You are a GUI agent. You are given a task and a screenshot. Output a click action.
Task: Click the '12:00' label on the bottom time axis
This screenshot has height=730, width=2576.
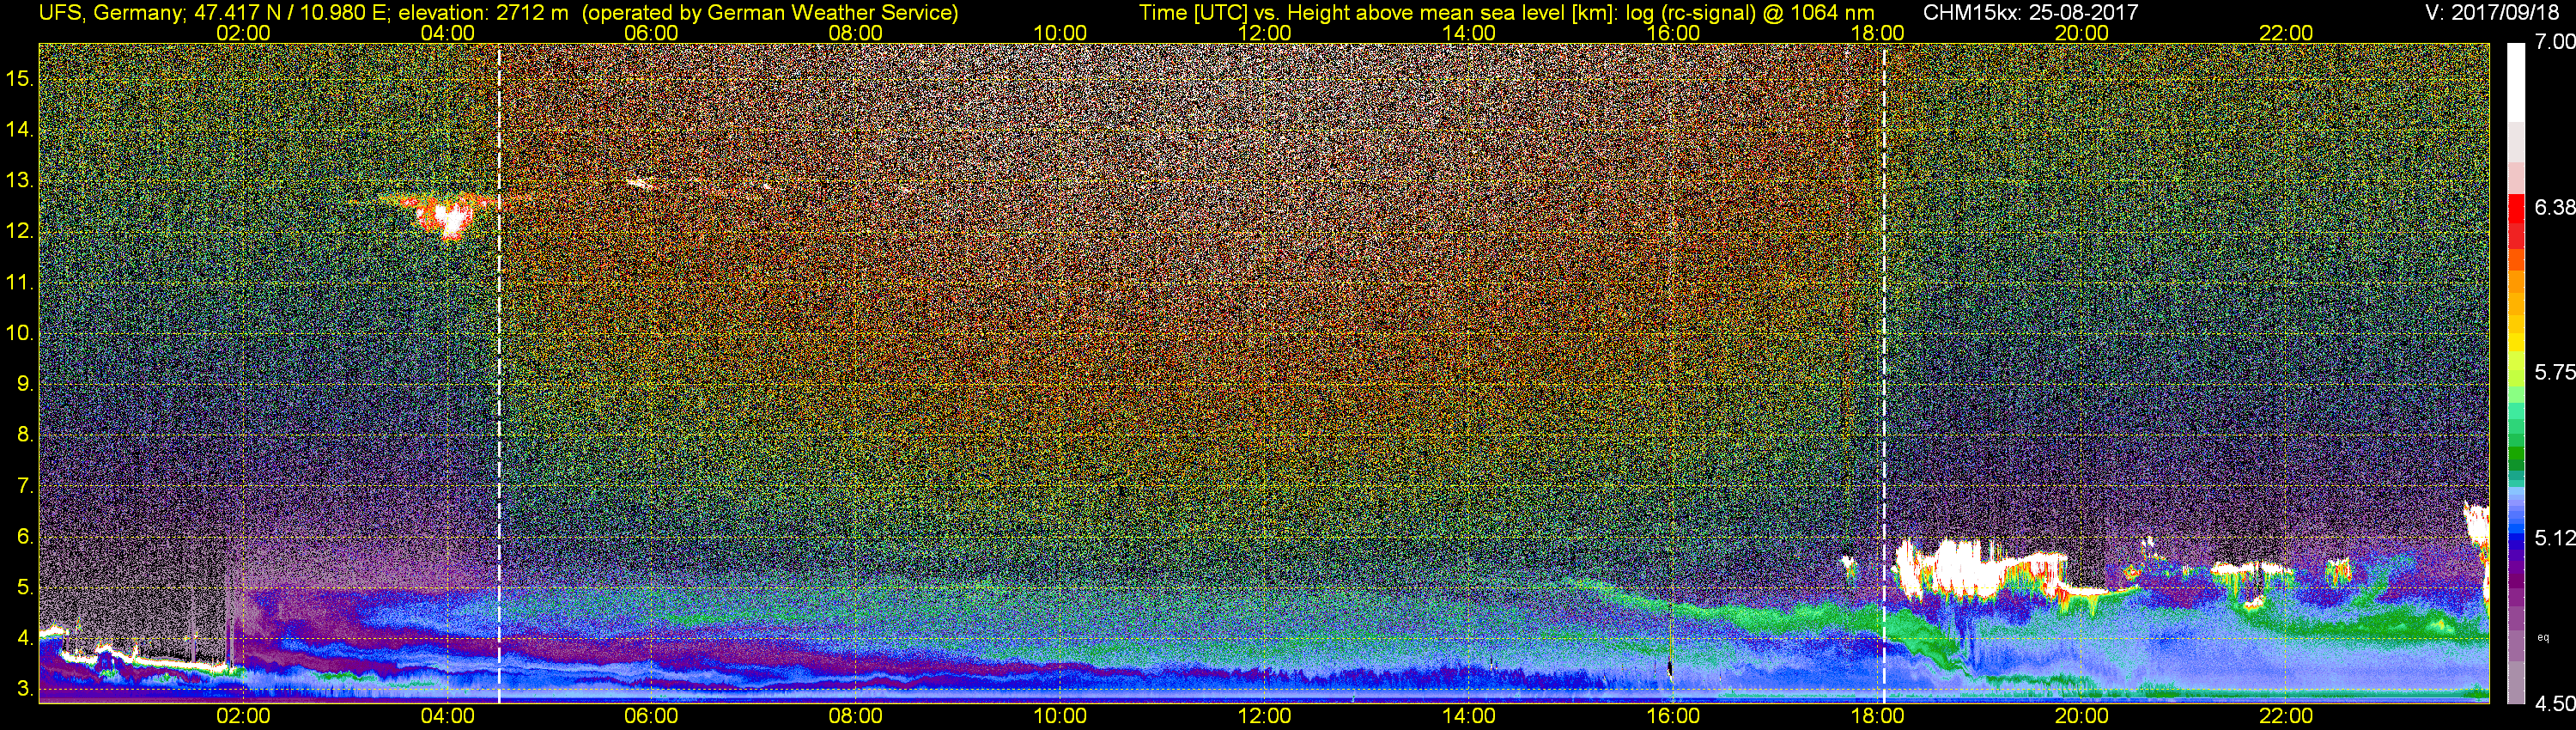coord(1264,716)
